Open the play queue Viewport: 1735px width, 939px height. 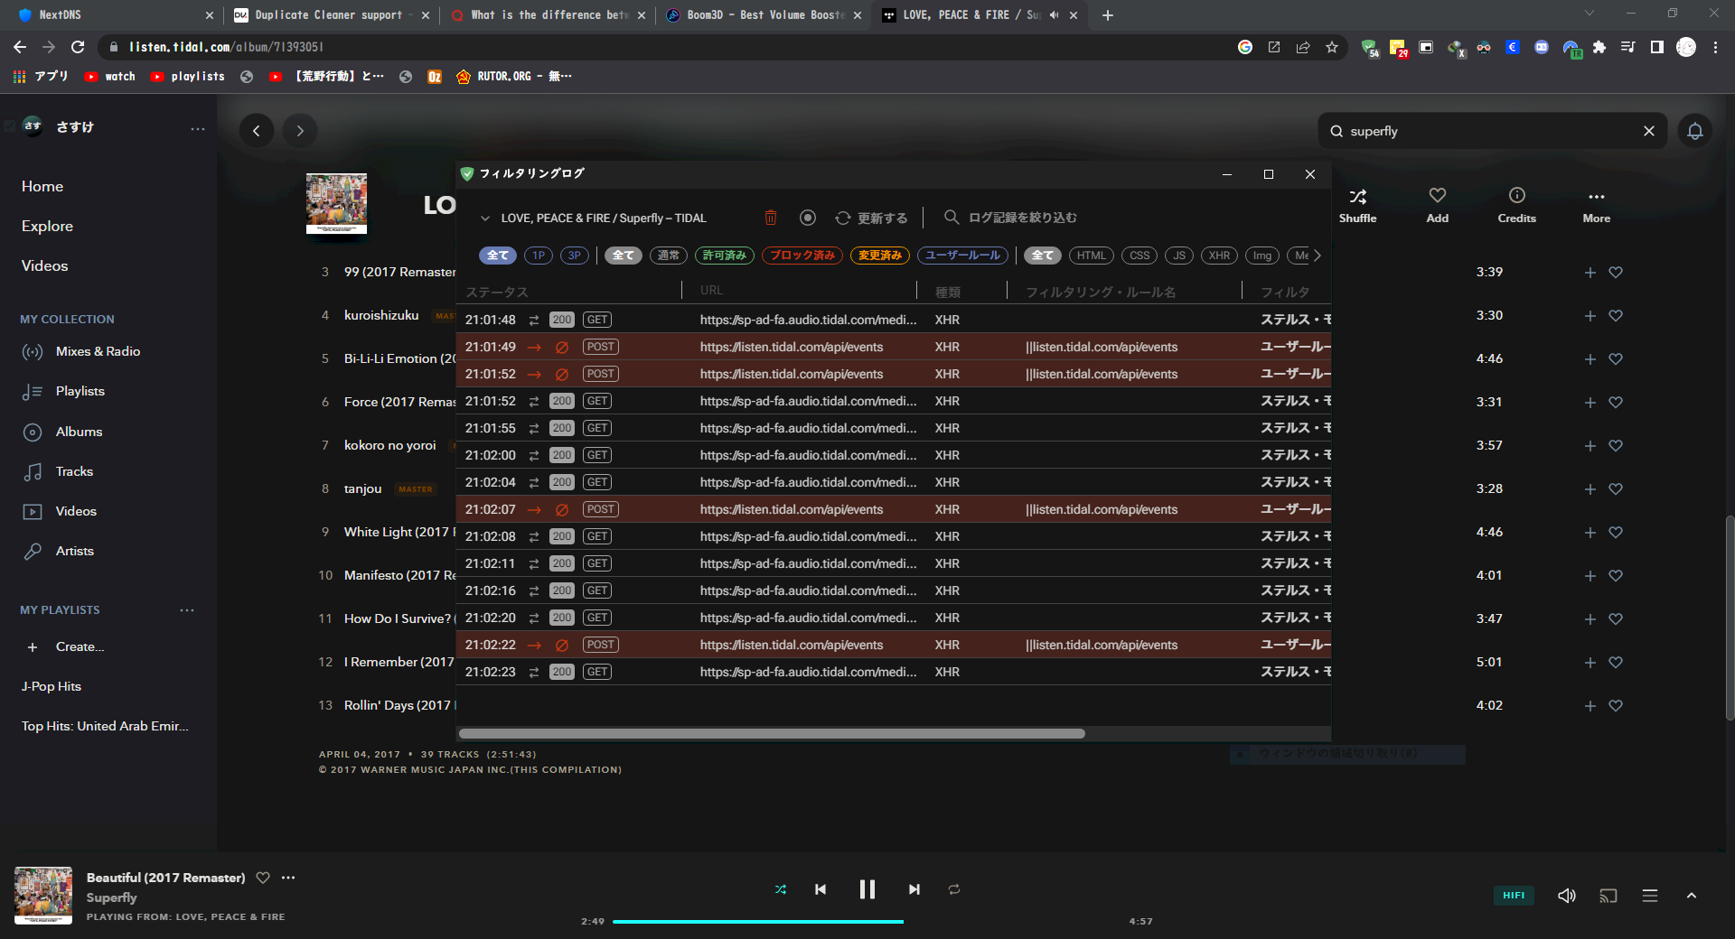tap(1650, 896)
